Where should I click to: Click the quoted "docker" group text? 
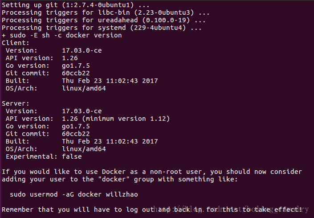(114, 179)
